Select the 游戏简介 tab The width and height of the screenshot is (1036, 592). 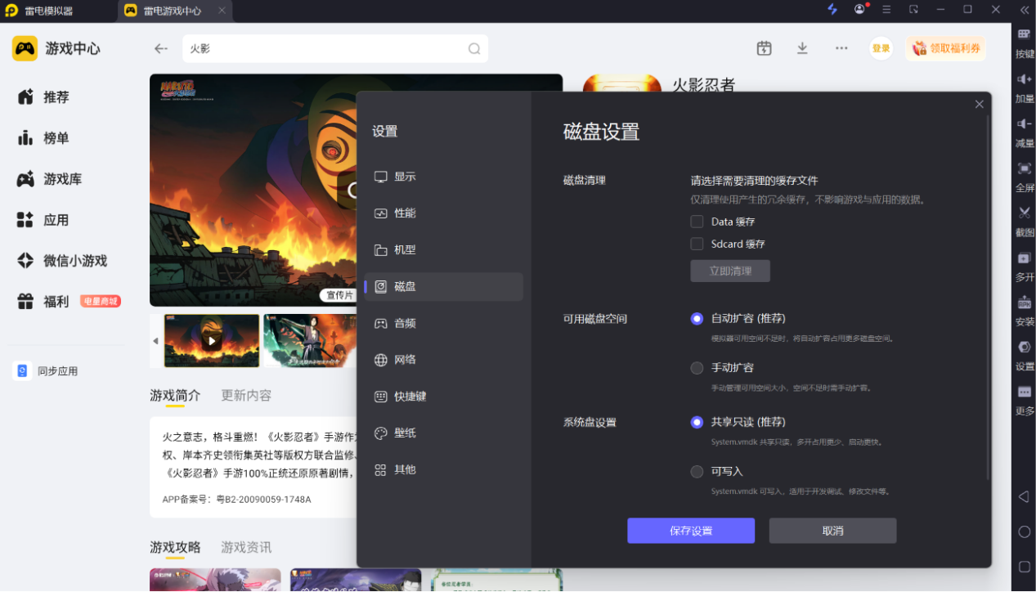pyautogui.click(x=175, y=396)
